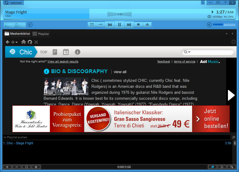Image resolution: width=239 pixels, height=172 pixels.
Task: Skip to the previous track
Action: click(x=110, y=25)
